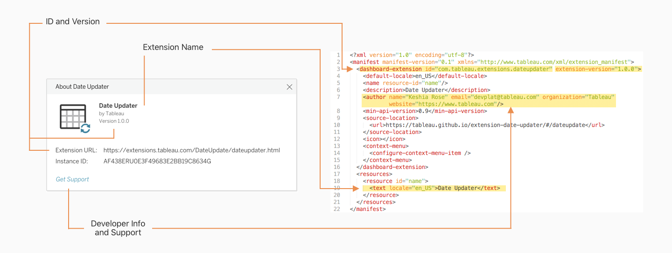Select the Instance ID value AF438ERU0E3F49683E2BB19C8634G
This screenshot has height=253, width=672.
tap(157, 161)
